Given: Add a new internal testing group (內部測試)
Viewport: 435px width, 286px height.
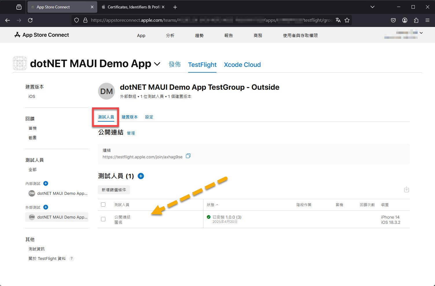Looking at the screenshot, I should [46, 184].
